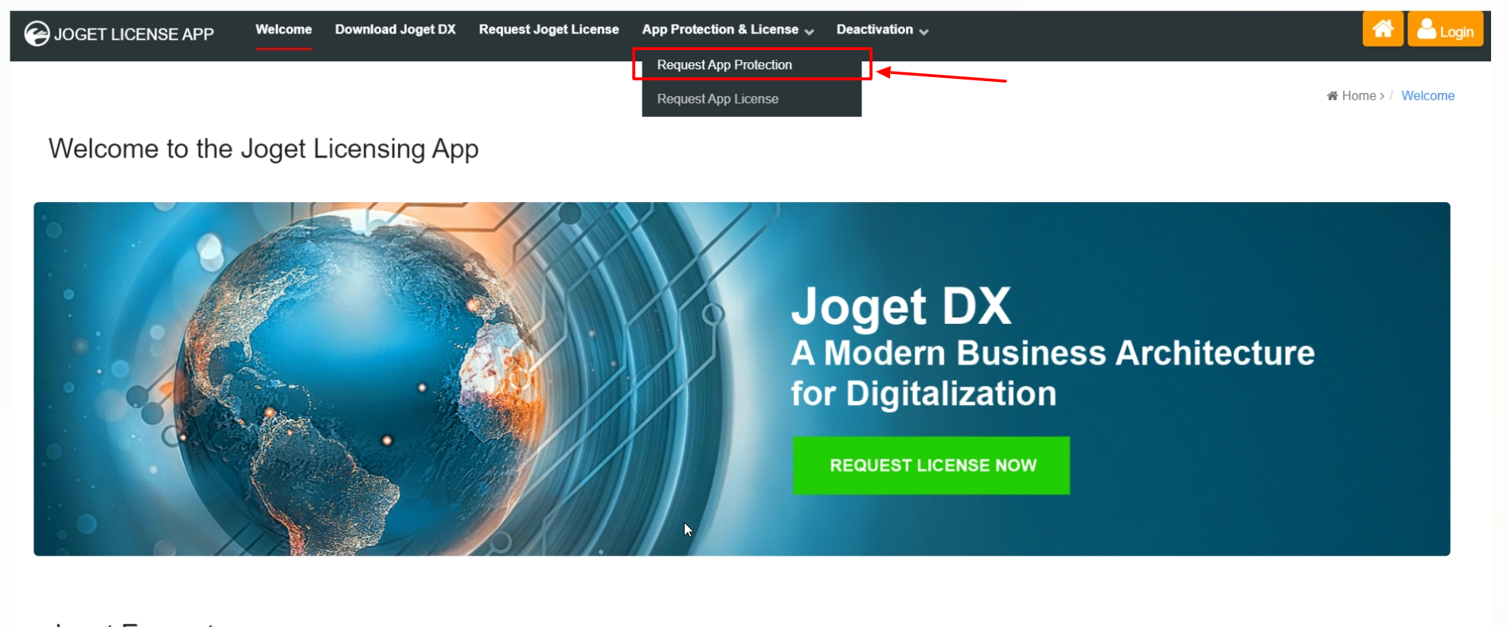The height and width of the screenshot is (627, 1507).
Task: Click the Welcome to the Joget Licensing App heading
Action: [x=264, y=149]
